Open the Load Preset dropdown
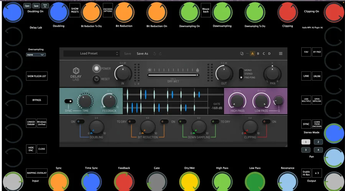The height and width of the screenshot is (191, 345). (x=92, y=53)
